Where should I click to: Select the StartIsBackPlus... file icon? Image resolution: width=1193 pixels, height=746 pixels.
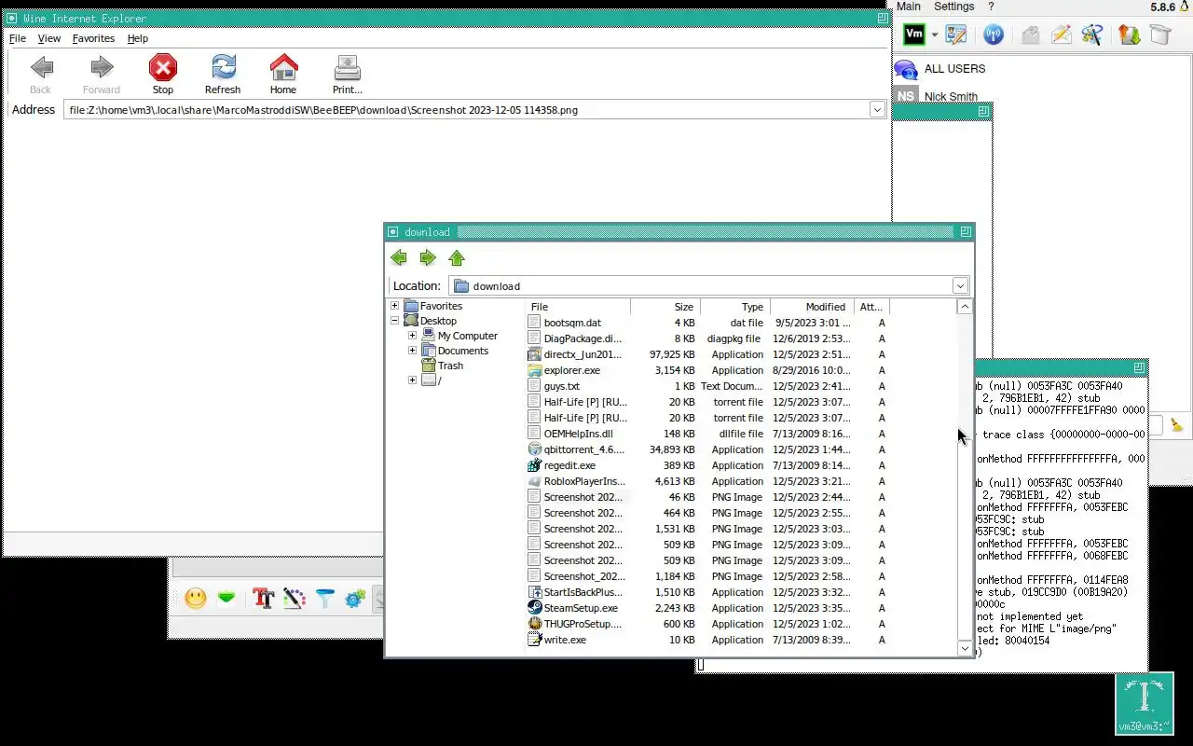(534, 592)
